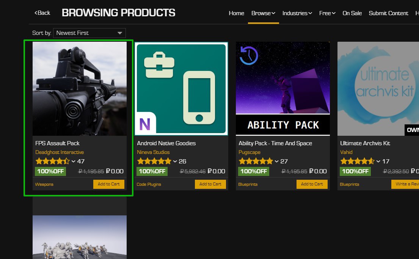The height and width of the screenshot is (259, 419).
Task: Open the Ability Pack thumbnail image
Action: 283,89
